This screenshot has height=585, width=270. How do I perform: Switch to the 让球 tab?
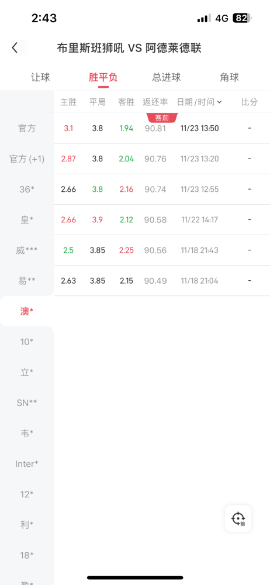(x=40, y=77)
